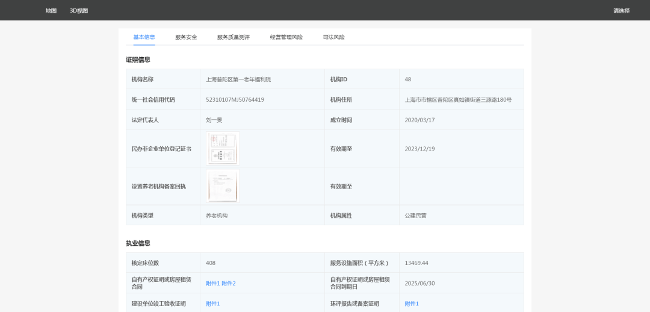Click the 执业信息 section heading
The height and width of the screenshot is (312, 650).
click(x=138, y=243)
